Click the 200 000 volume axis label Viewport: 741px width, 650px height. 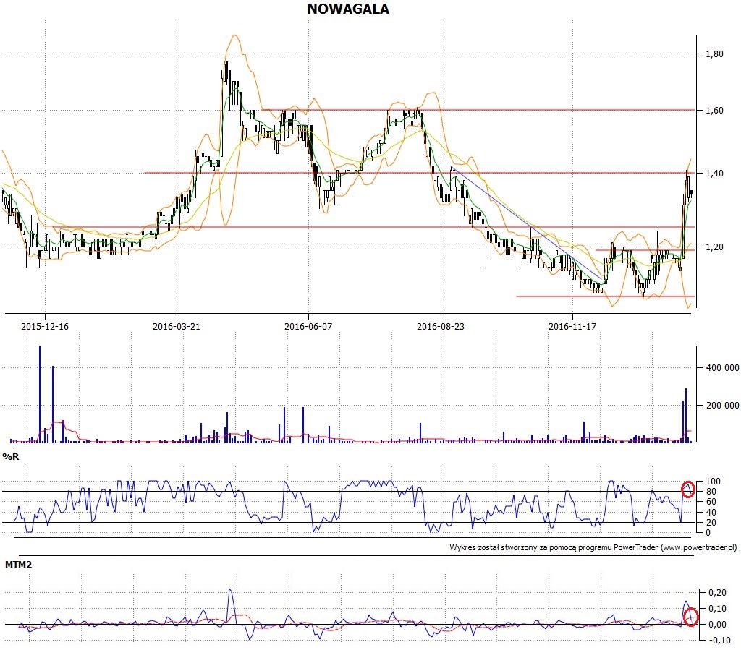[722, 405]
